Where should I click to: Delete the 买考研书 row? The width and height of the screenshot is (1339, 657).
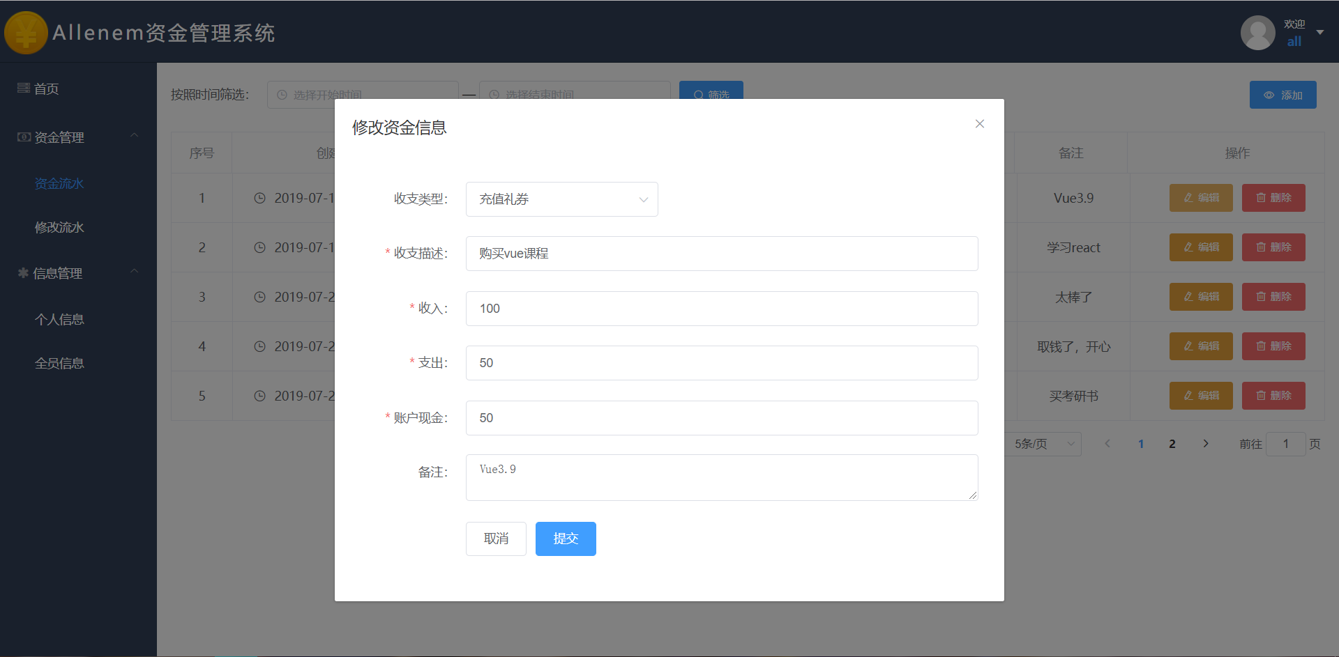(x=1273, y=396)
